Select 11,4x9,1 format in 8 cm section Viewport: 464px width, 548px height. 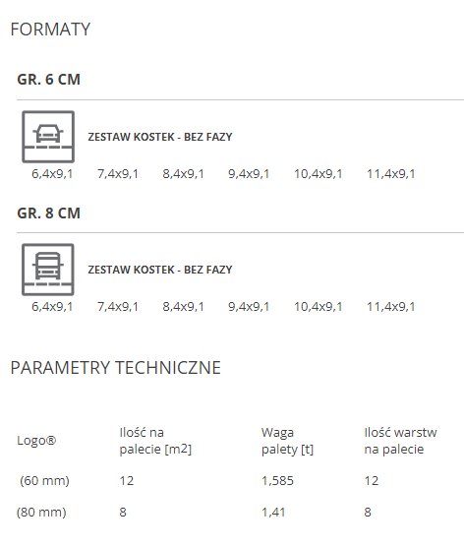[390, 307]
